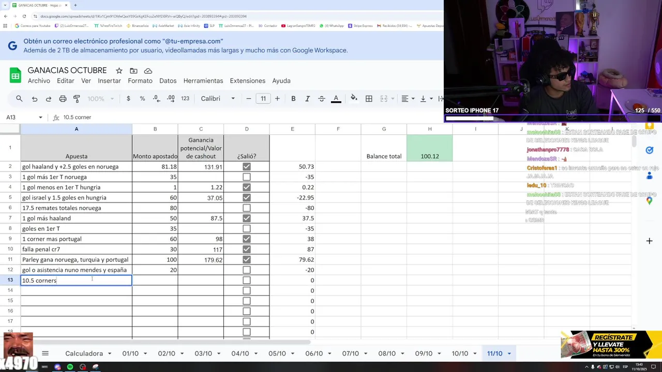Image resolution: width=662 pixels, height=372 pixels.
Task: Open the 05/10 sheet tab menu arrow
Action: tap(292, 354)
